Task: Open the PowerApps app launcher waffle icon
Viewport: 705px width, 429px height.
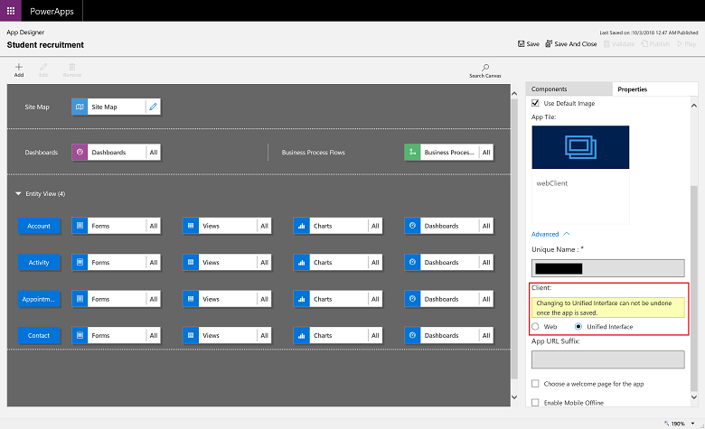Action: pos(11,11)
